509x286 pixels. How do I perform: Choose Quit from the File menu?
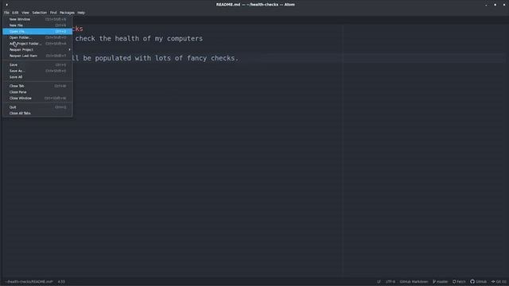point(37,107)
